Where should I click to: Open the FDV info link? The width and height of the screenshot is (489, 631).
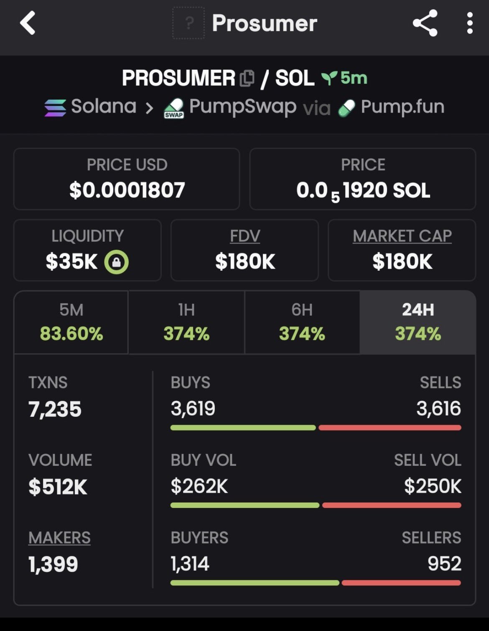click(245, 236)
